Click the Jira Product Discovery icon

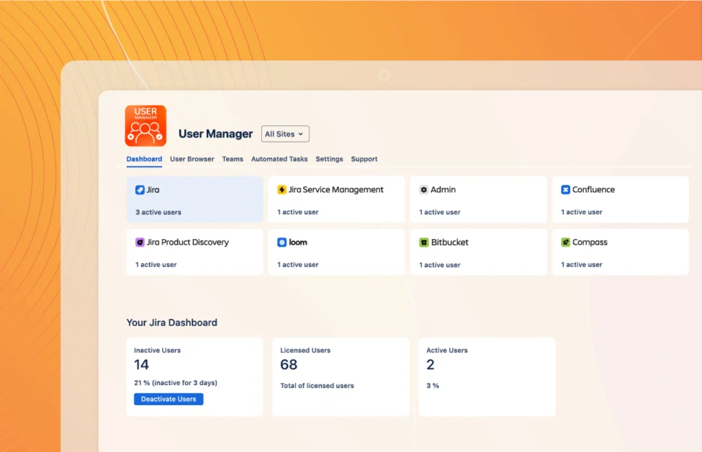point(140,243)
